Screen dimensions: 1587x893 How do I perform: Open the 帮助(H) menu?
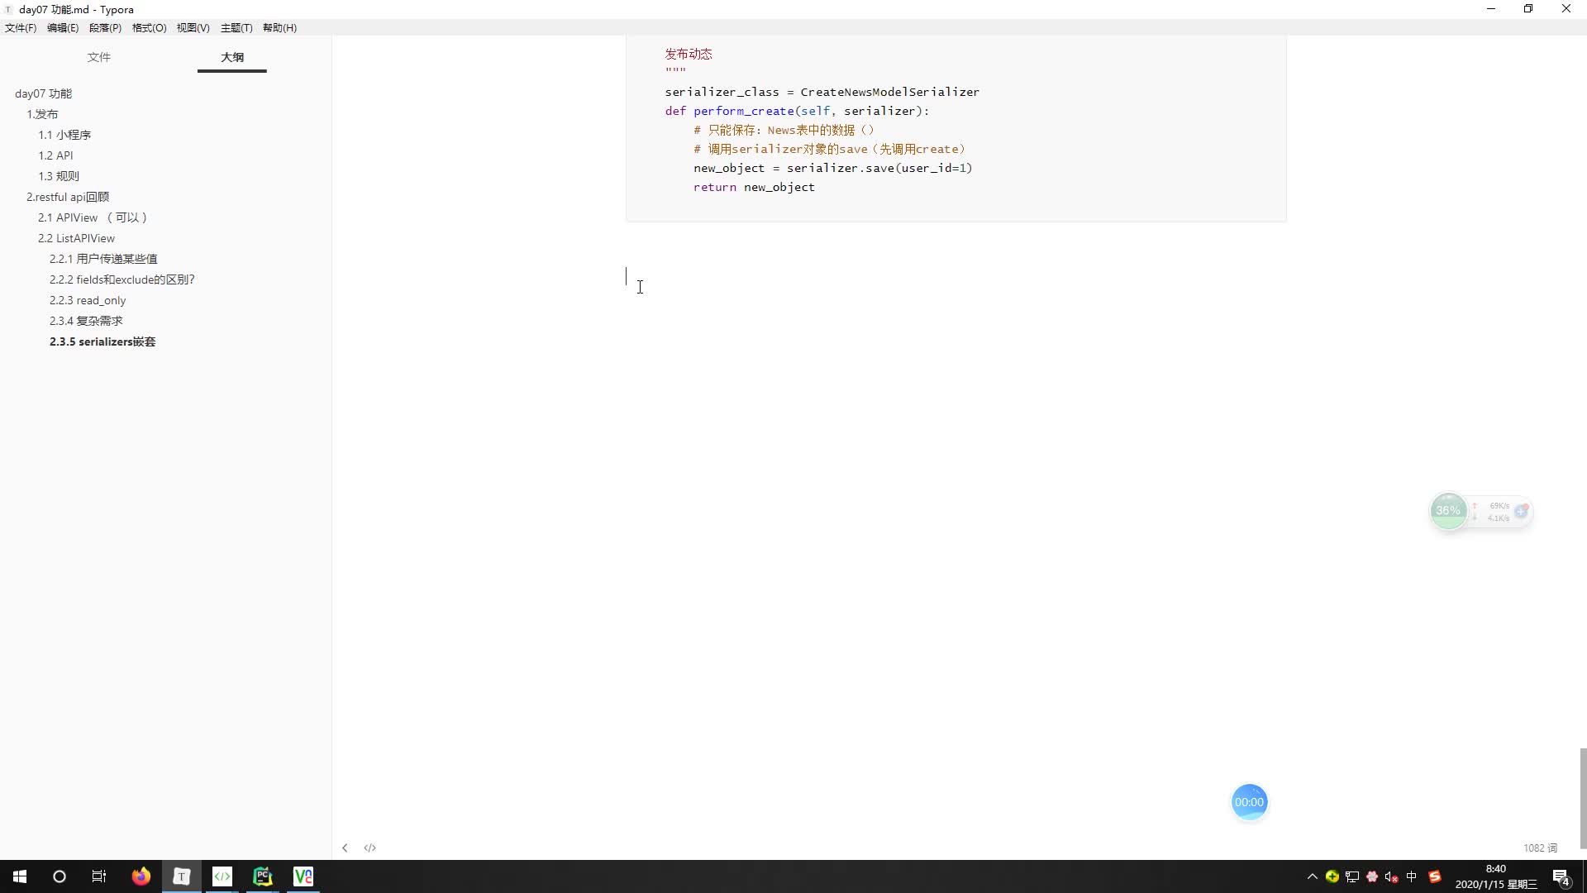click(279, 27)
